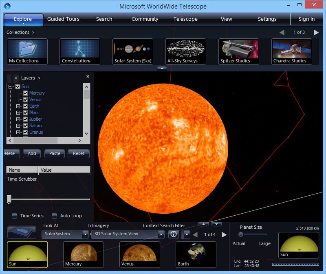Viewport: 326px width, 274px height.
Task: Open the Spitzer Studies collection
Action: 239,52
